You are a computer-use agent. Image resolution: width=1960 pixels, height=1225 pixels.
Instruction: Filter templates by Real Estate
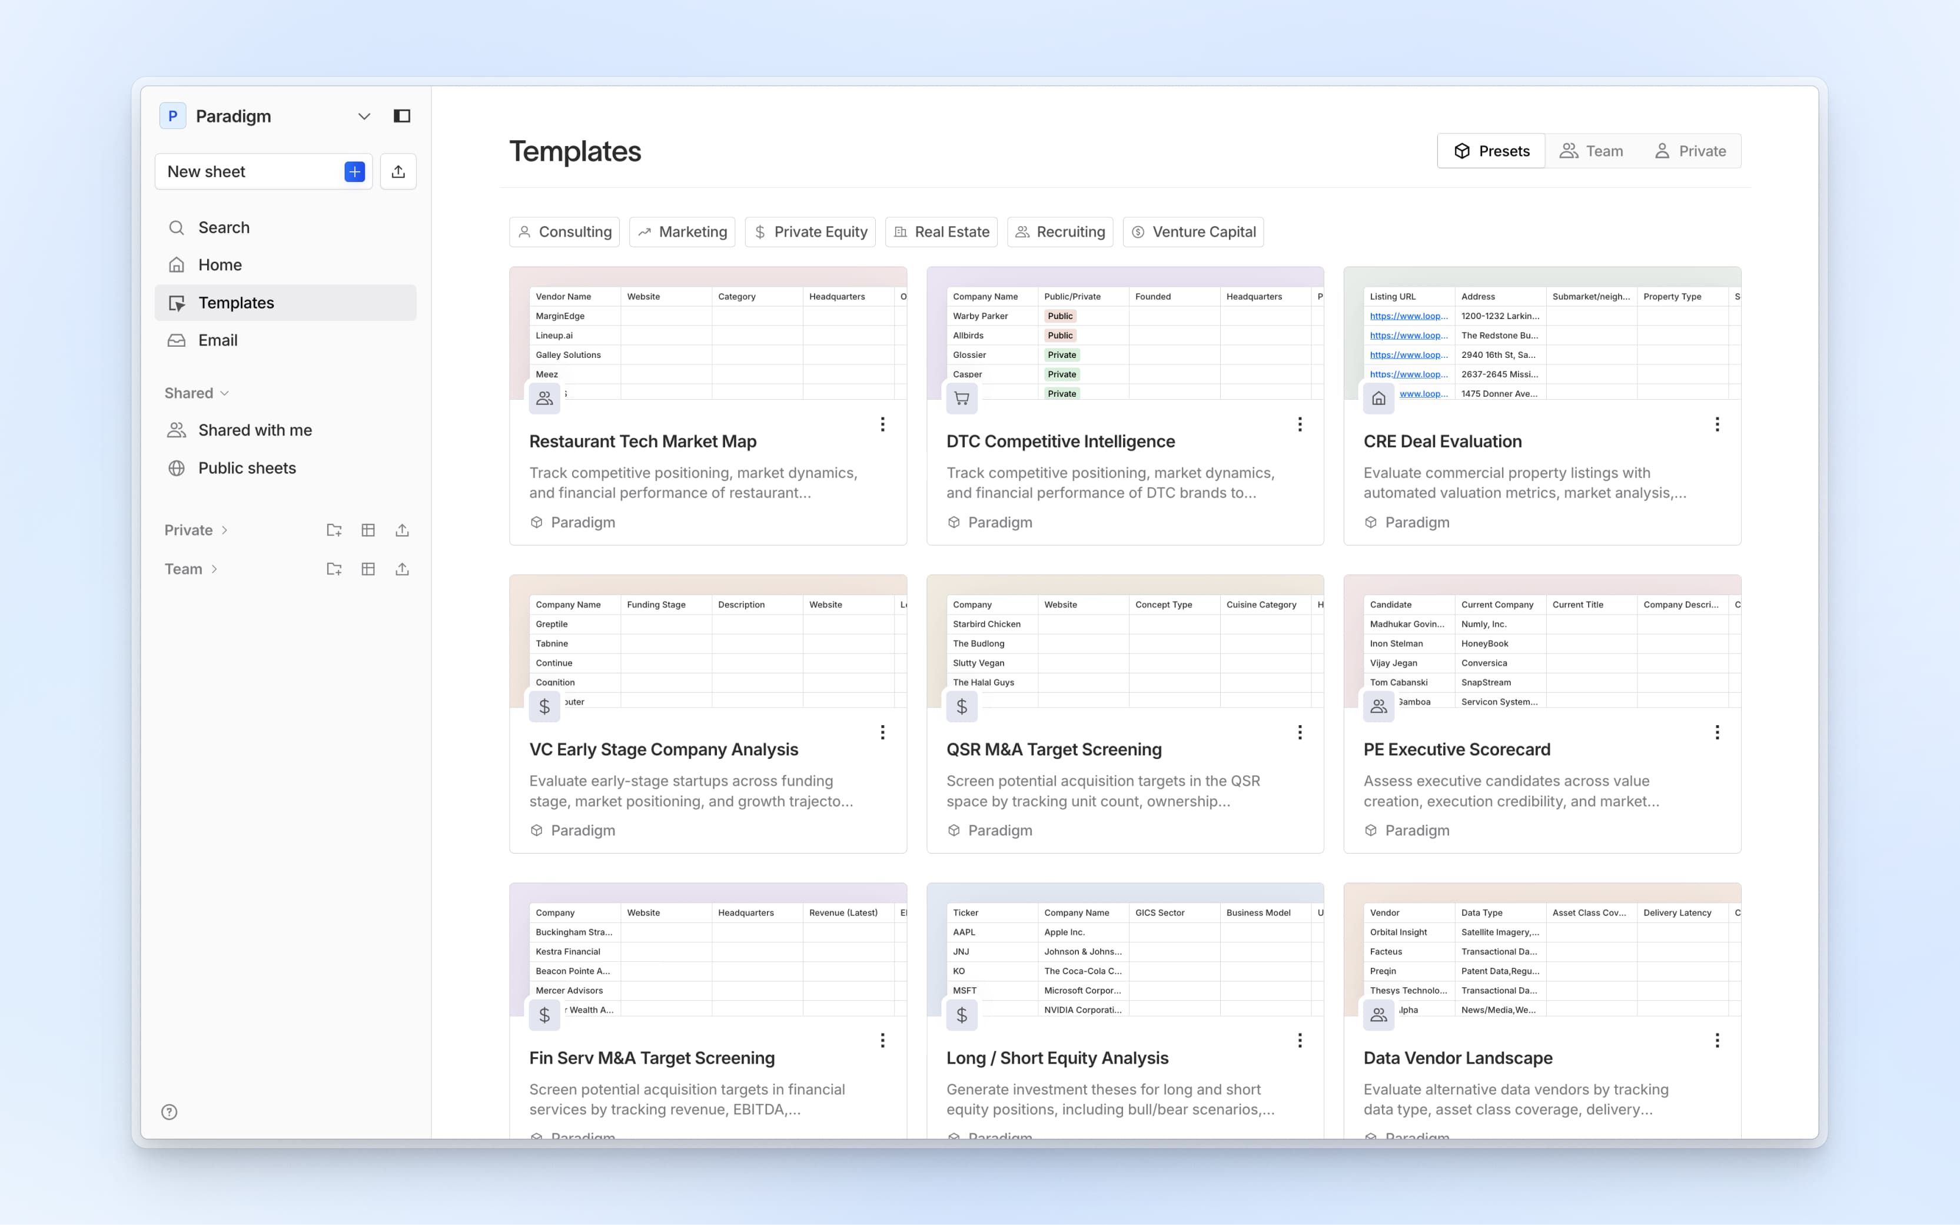coord(941,232)
